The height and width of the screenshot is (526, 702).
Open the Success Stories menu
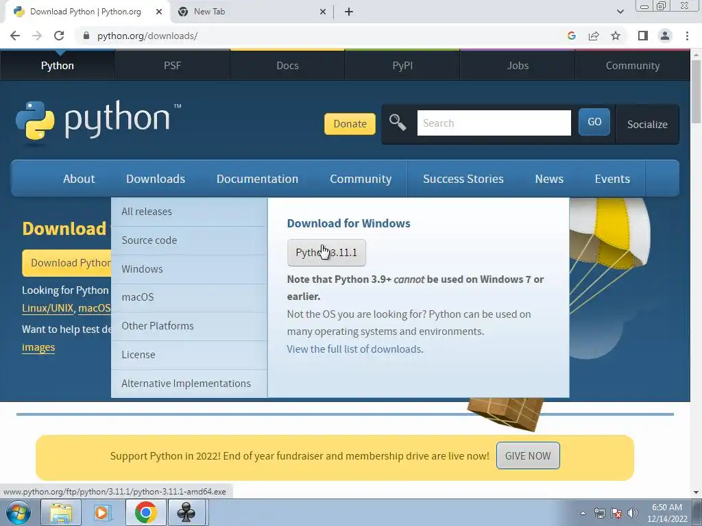click(463, 179)
